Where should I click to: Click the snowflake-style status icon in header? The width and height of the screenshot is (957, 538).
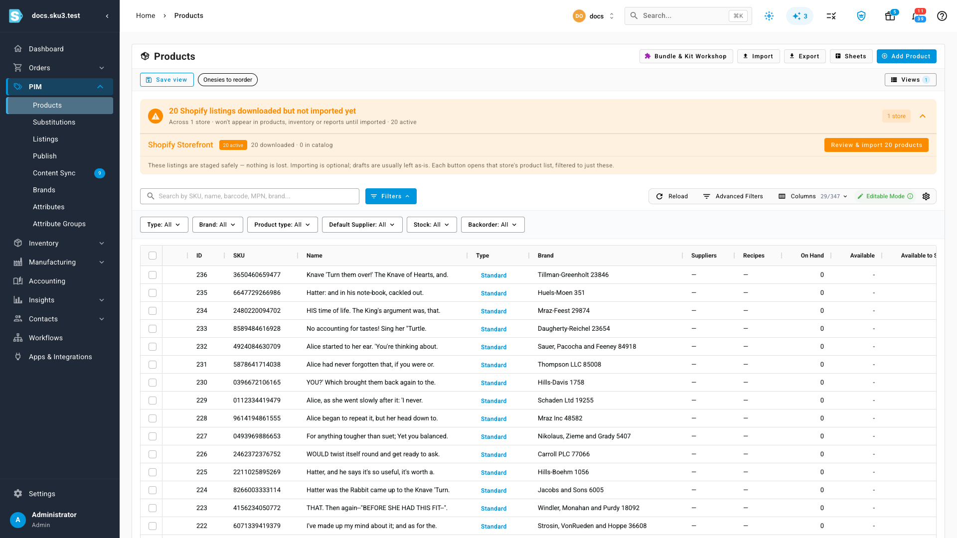pyautogui.click(x=769, y=16)
